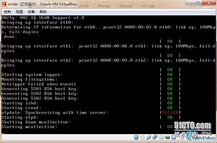
Task: Click the optical disc status icon
Action: (142, 137)
